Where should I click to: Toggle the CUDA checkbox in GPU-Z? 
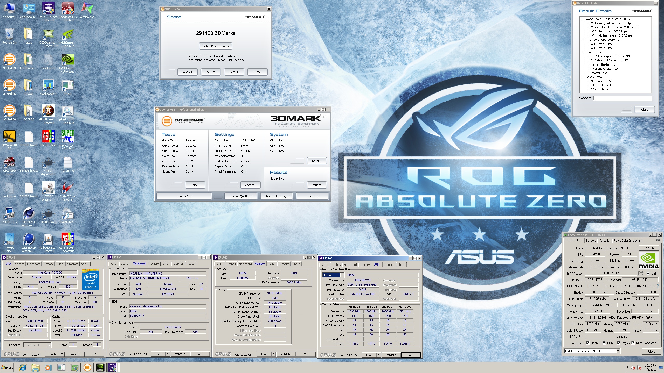(x=604, y=343)
